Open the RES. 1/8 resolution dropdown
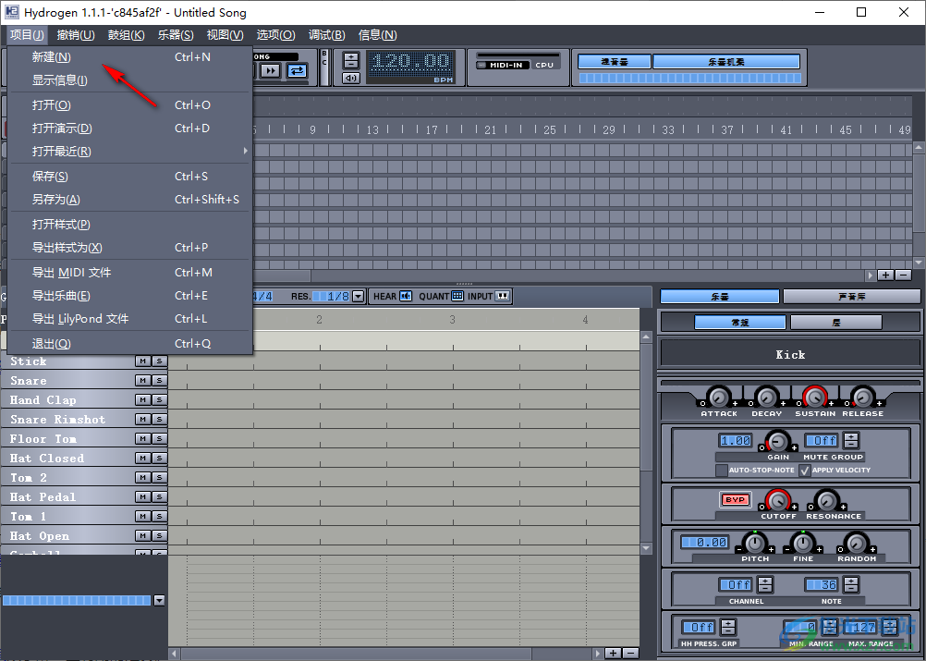The height and width of the screenshot is (661, 926). coord(358,297)
